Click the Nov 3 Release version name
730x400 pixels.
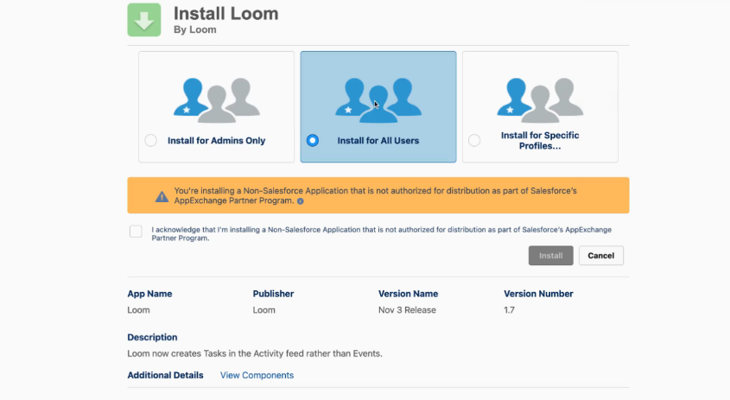[407, 310]
